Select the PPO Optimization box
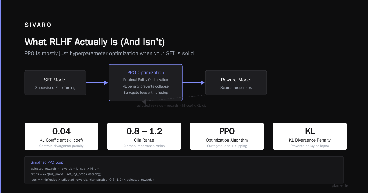The width and height of the screenshot is (368, 193). click(146, 83)
